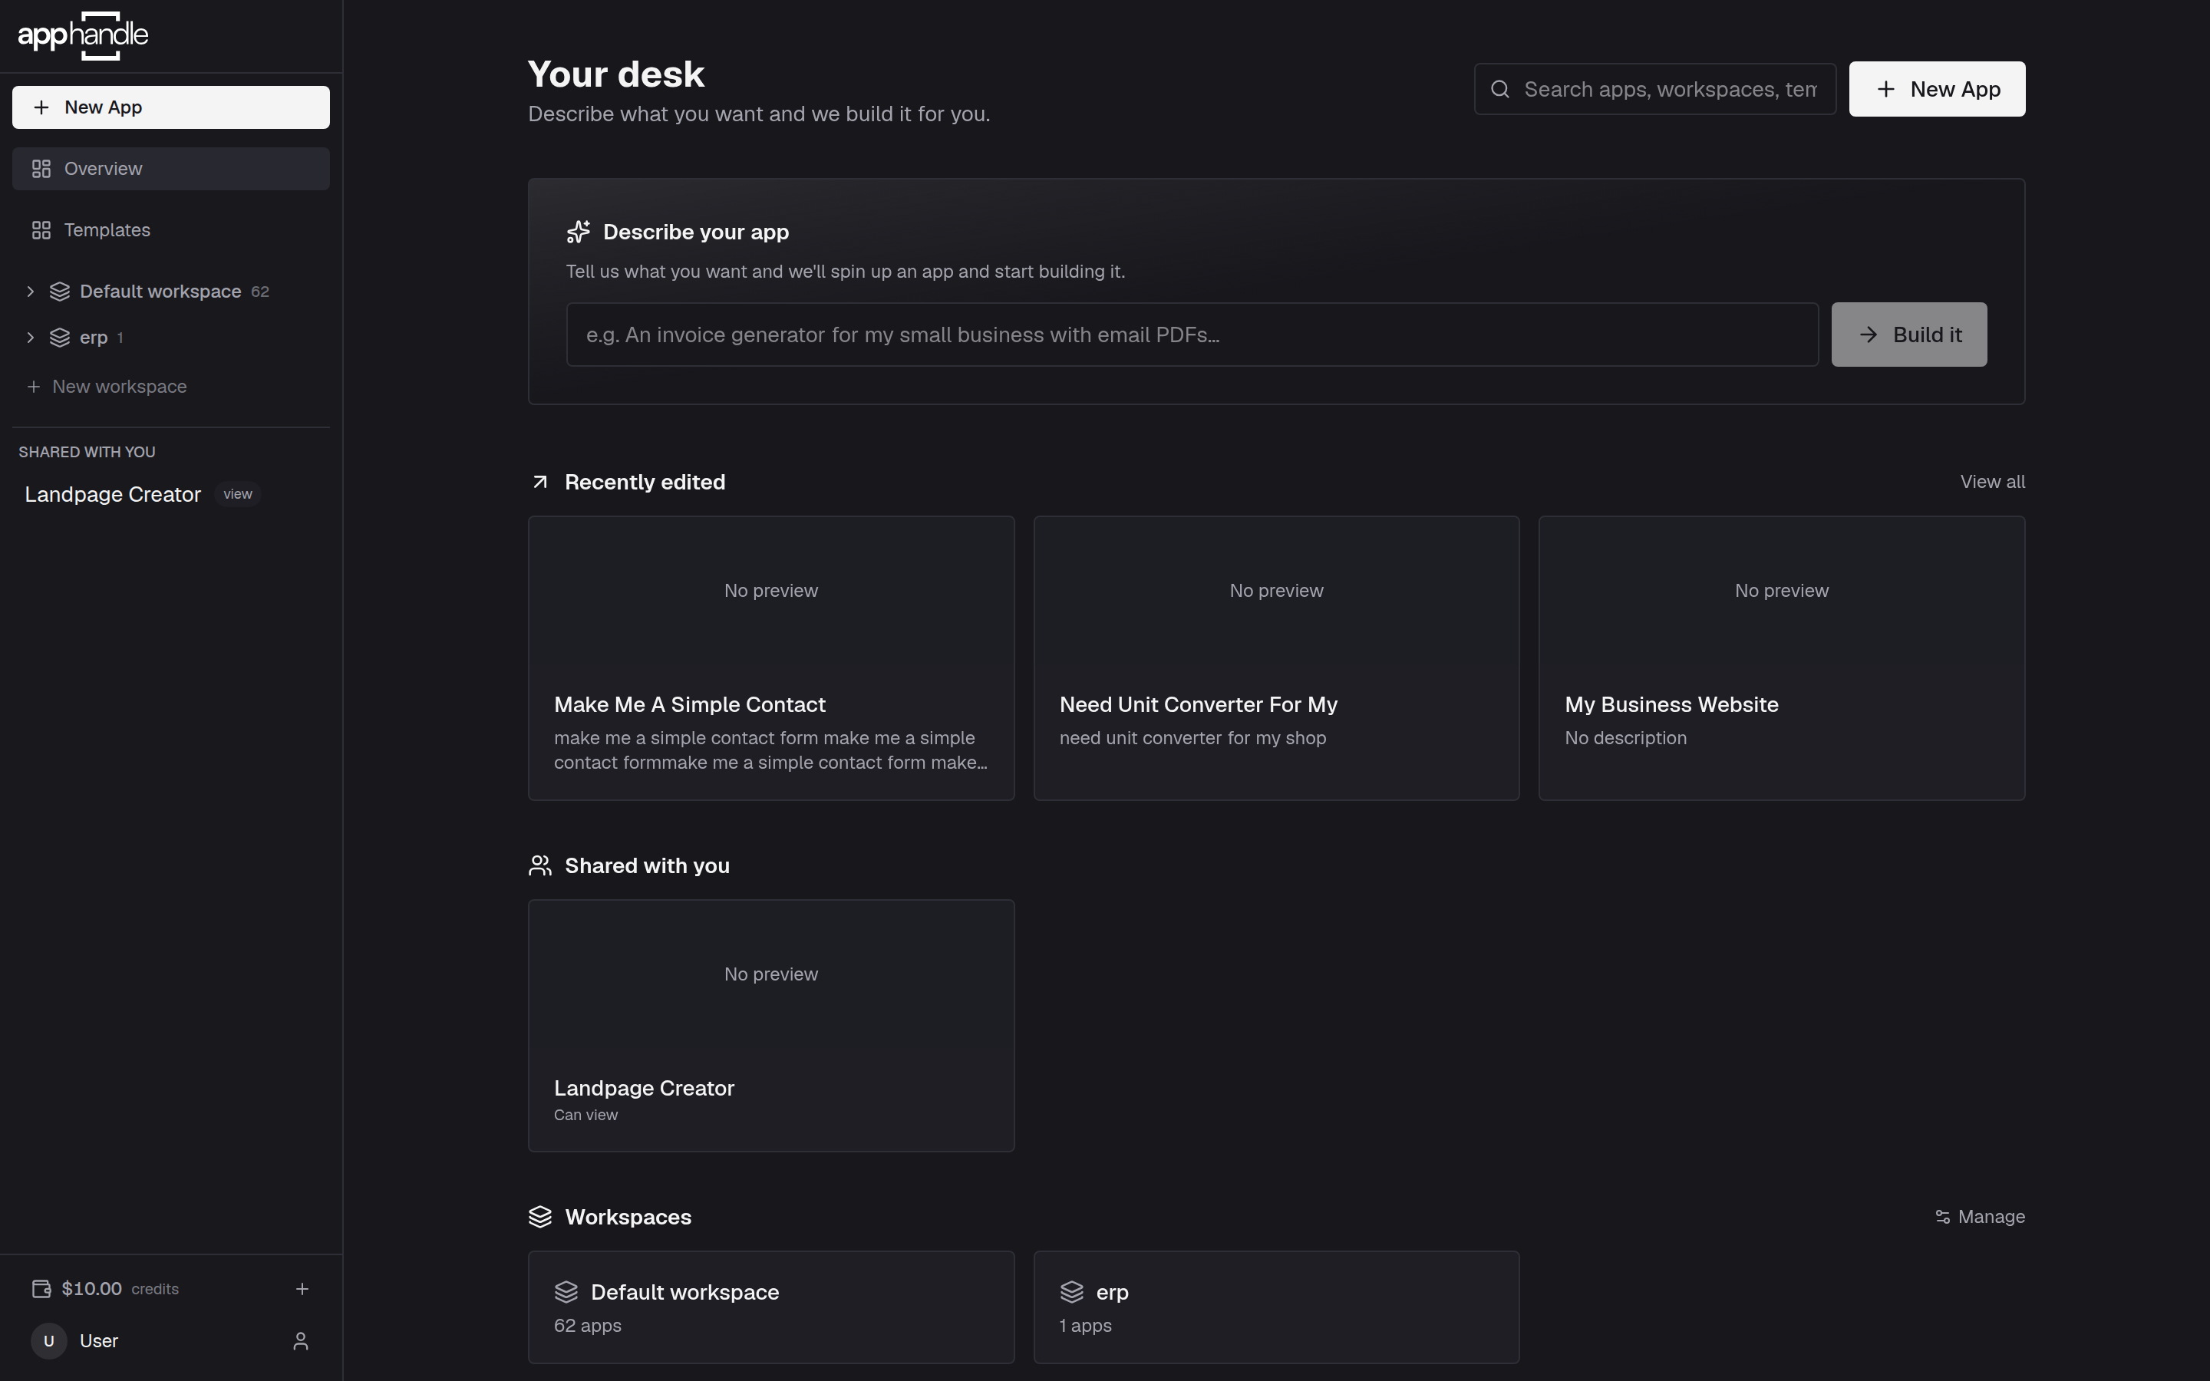This screenshot has width=2210, height=1381.
Task: Click the layers icon of erp in sidebar
Action: click(x=61, y=337)
